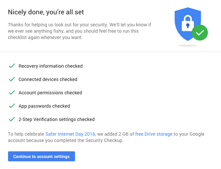Select 2-Step Verification settings checked item
Viewport: 221px width, 169px height.
coord(57,119)
